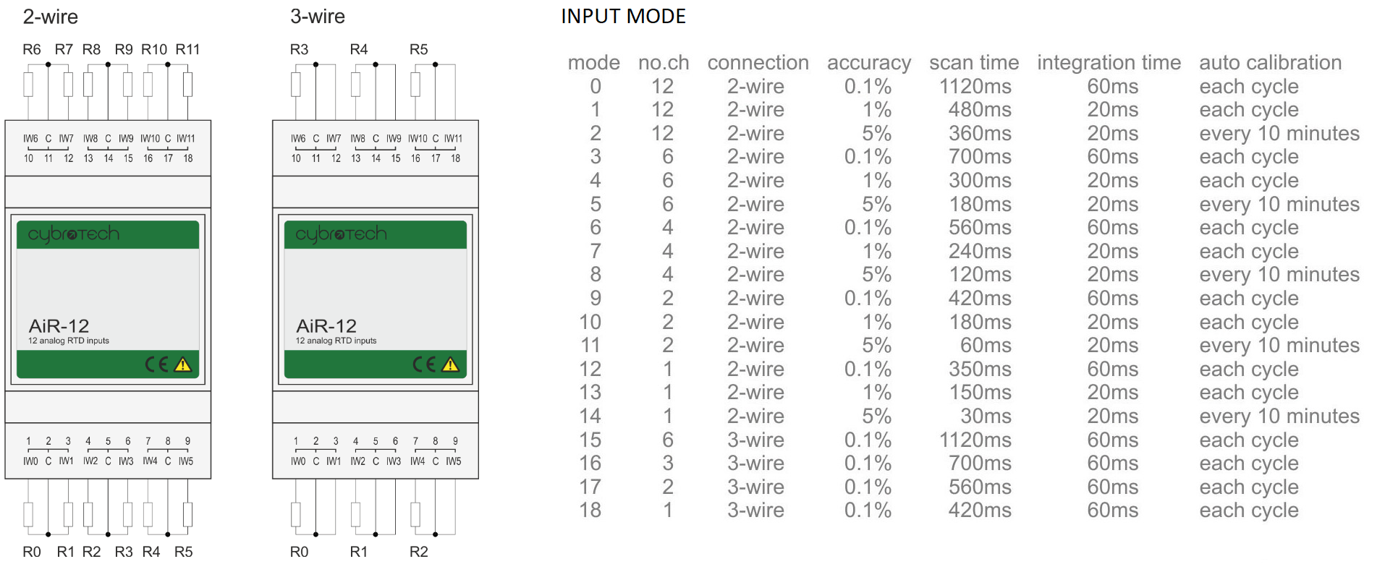1385x572 pixels.
Task: Click the CE mark on the 2-wire module
Action: click(156, 364)
